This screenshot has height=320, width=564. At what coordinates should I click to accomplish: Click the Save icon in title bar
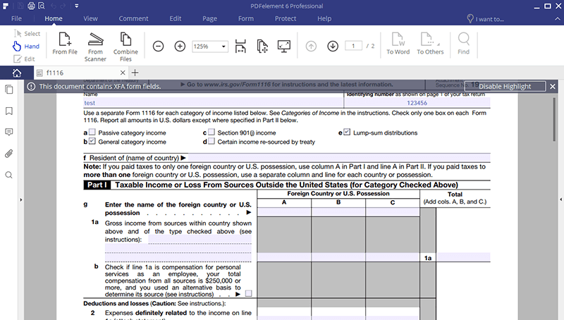20,6
